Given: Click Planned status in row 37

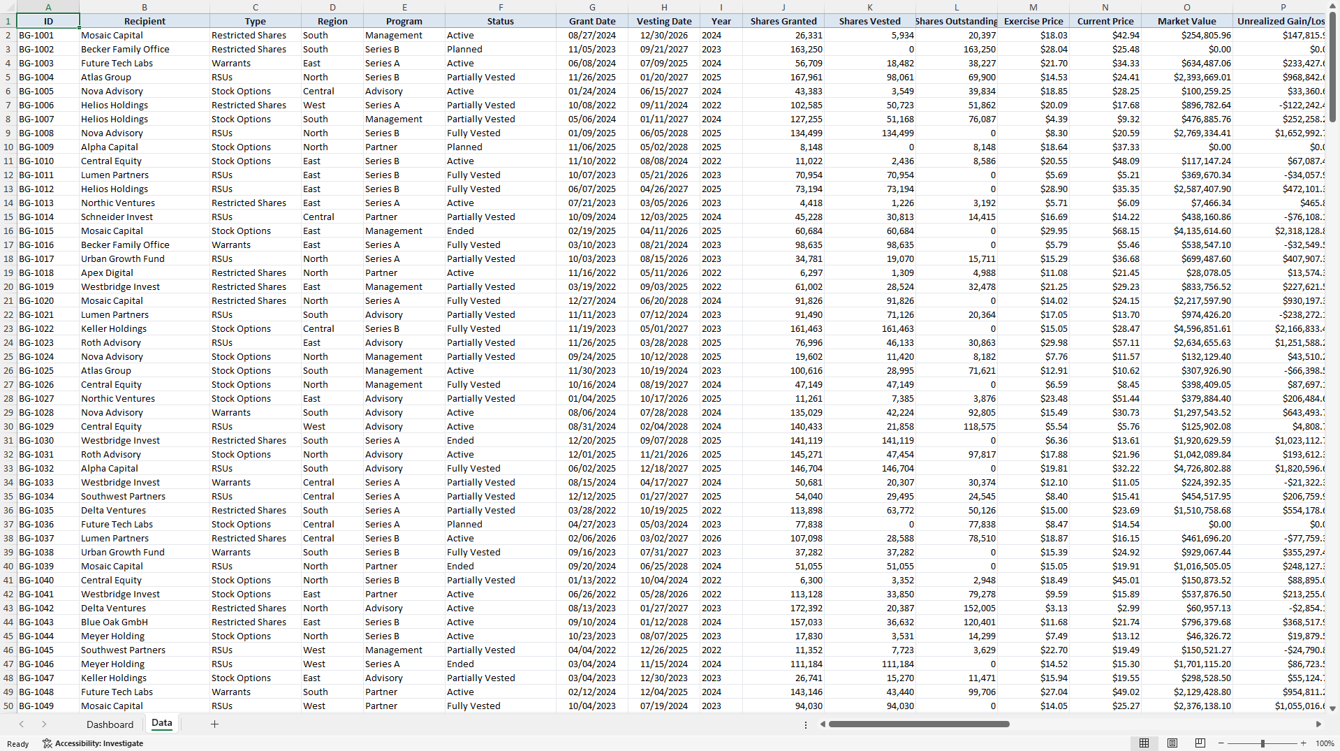Looking at the screenshot, I should tap(501, 524).
